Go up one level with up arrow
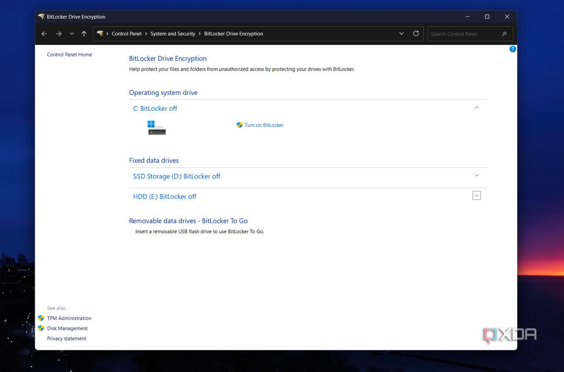564x372 pixels. click(84, 34)
